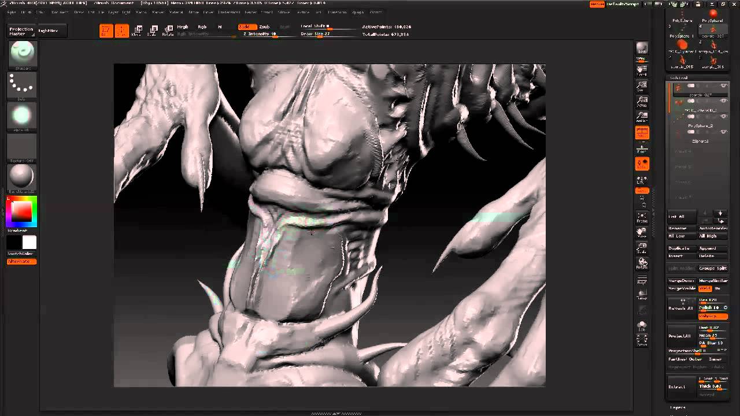Open the Texture Off slot
The width and height of the screenshot is (740, 416).
click(x=23, y=148)
